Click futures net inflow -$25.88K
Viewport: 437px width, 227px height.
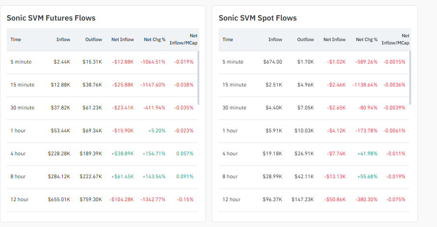[123, 85]
